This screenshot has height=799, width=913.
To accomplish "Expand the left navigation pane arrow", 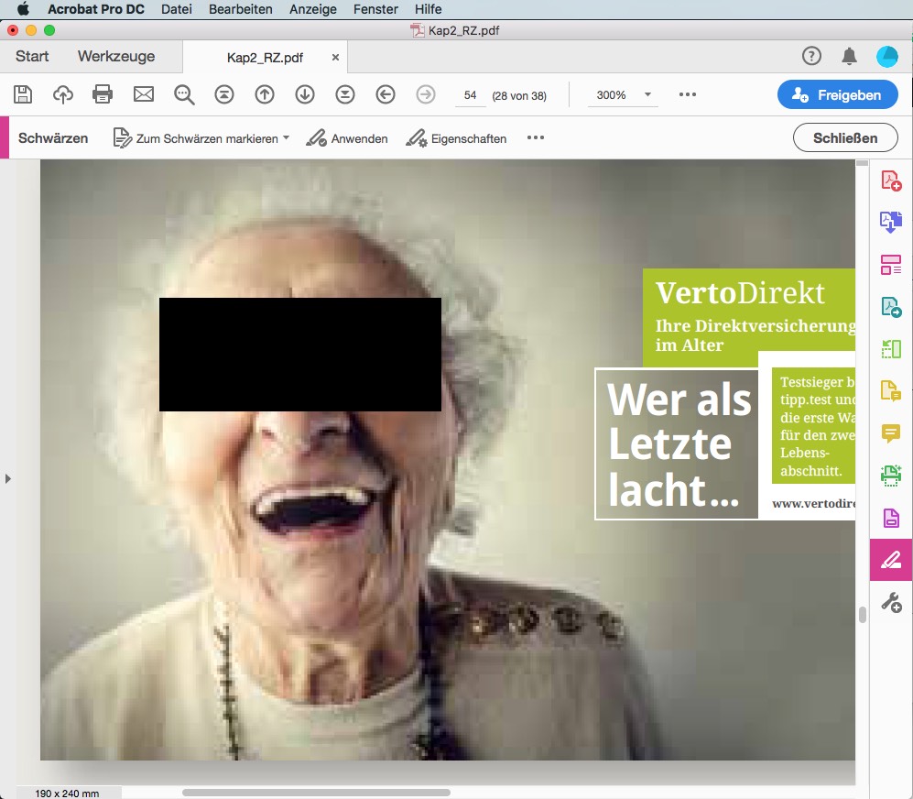I will click(x=8, y=478).
